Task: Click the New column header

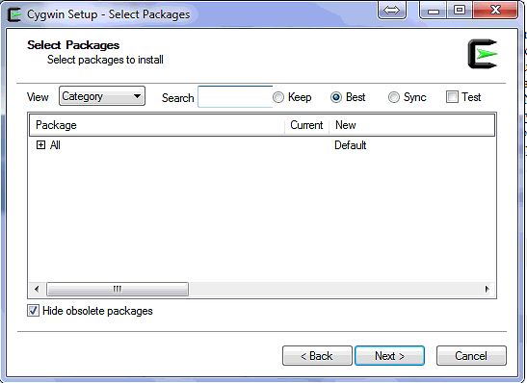Action: 411,125
